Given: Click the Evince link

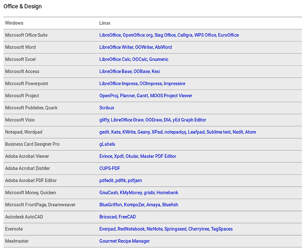Looking at the screenshot, I should [x=106, y=156].
